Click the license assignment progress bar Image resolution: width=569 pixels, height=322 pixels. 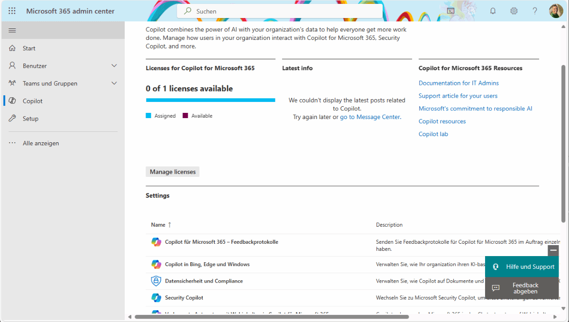[210, 100]
